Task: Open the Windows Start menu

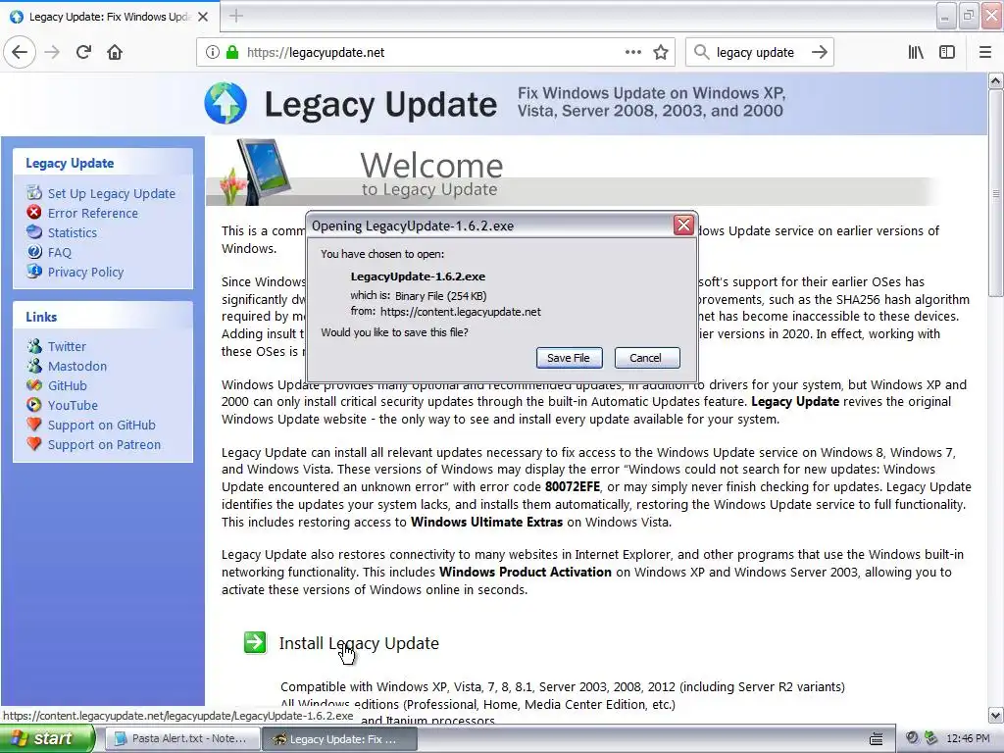Action: [x=47, y=738]
